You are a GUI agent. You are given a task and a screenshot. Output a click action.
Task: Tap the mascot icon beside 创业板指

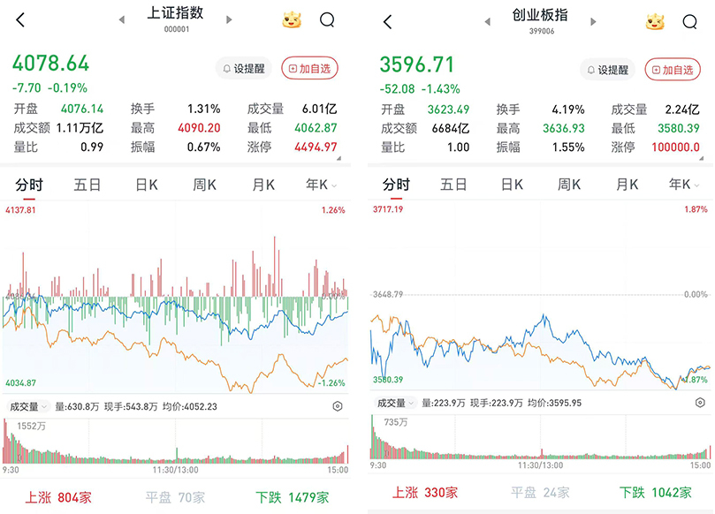coord(655,21)
